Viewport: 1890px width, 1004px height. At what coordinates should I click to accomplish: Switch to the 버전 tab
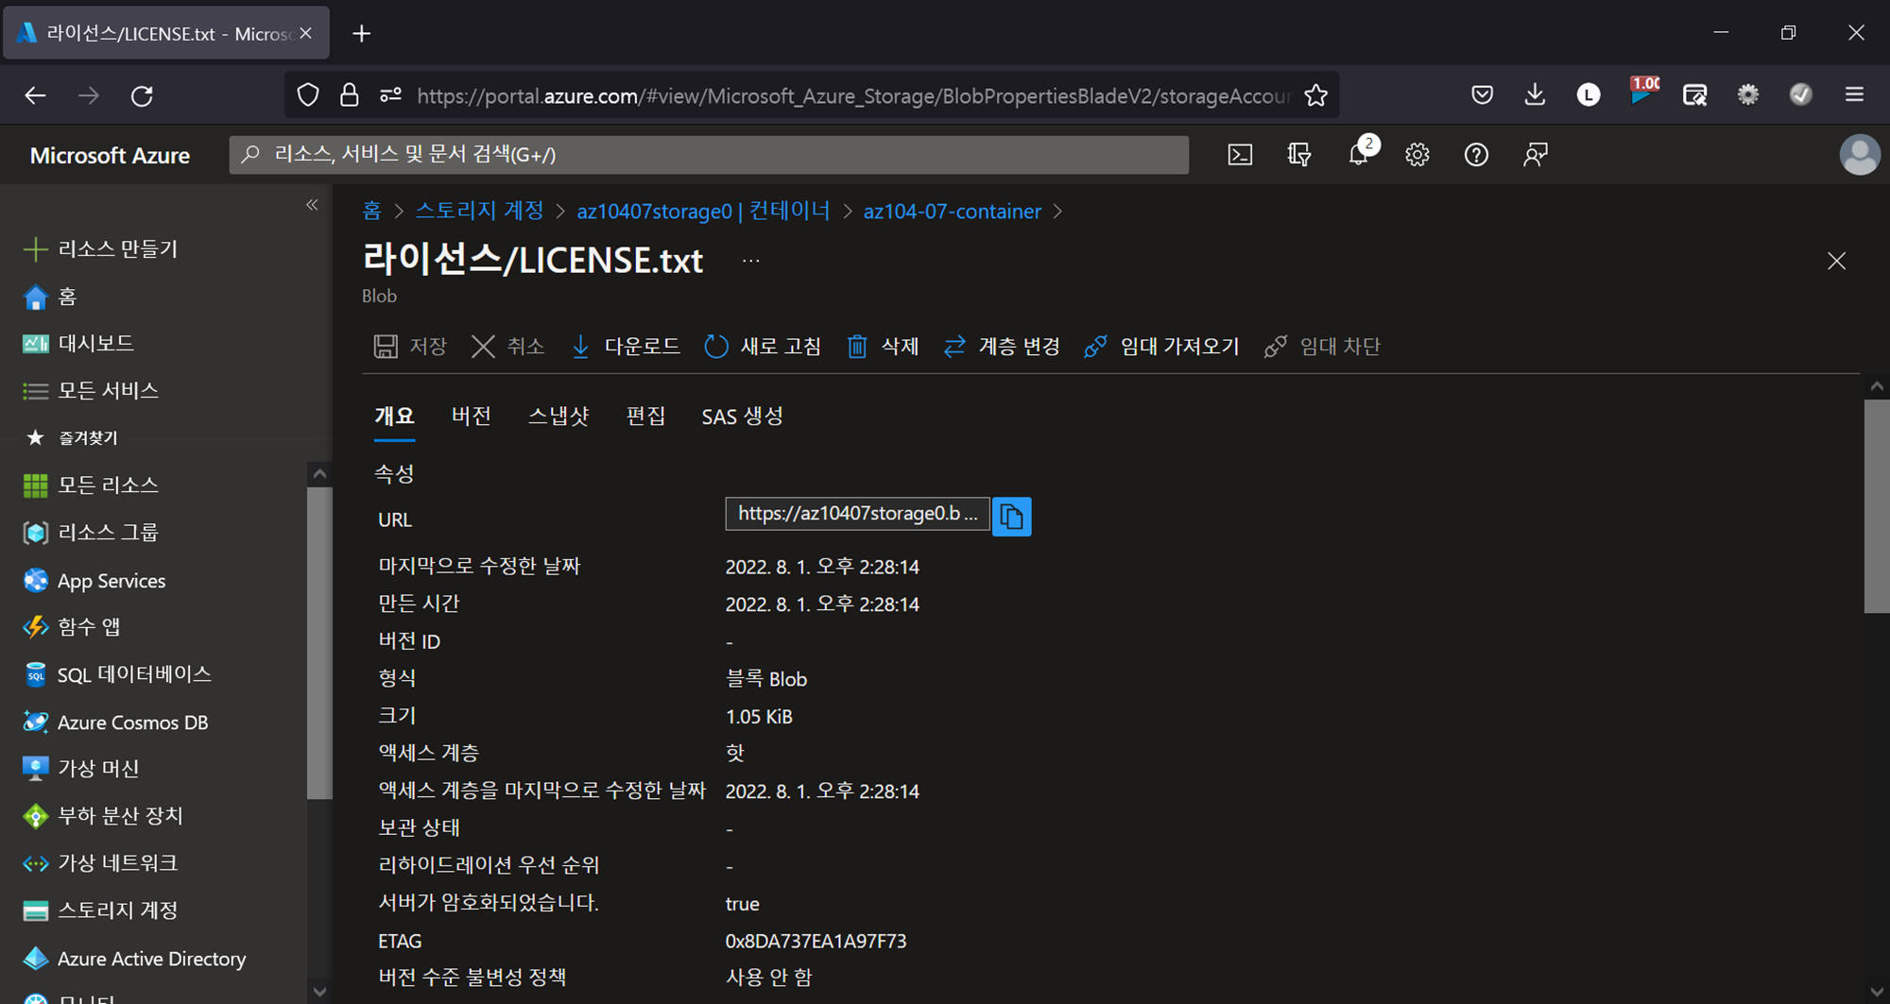click(x=471, y=417)
